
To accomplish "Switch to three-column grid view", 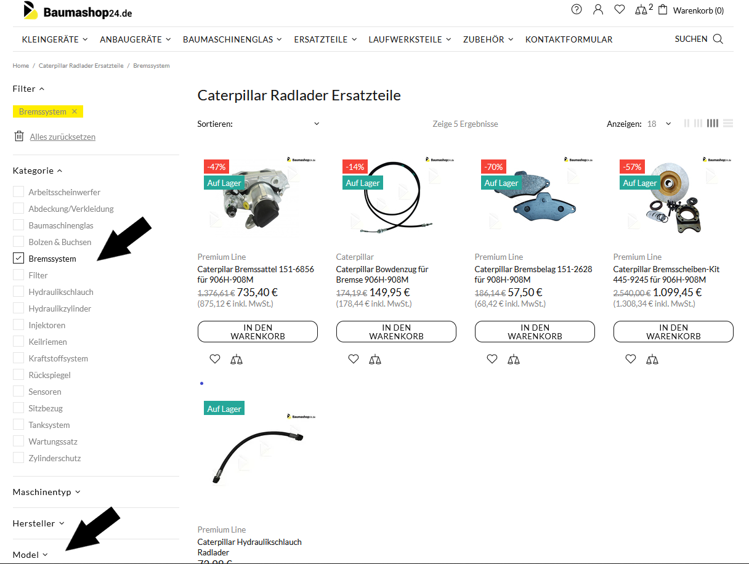I will [x=698, y=123].
